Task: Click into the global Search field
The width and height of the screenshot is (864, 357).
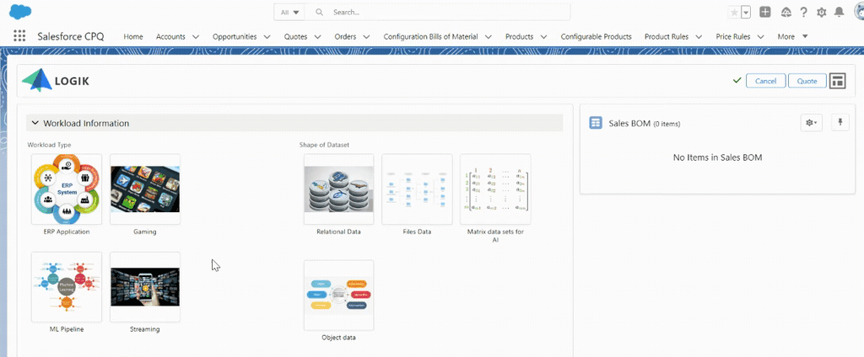Action: (x=438, y=12)
